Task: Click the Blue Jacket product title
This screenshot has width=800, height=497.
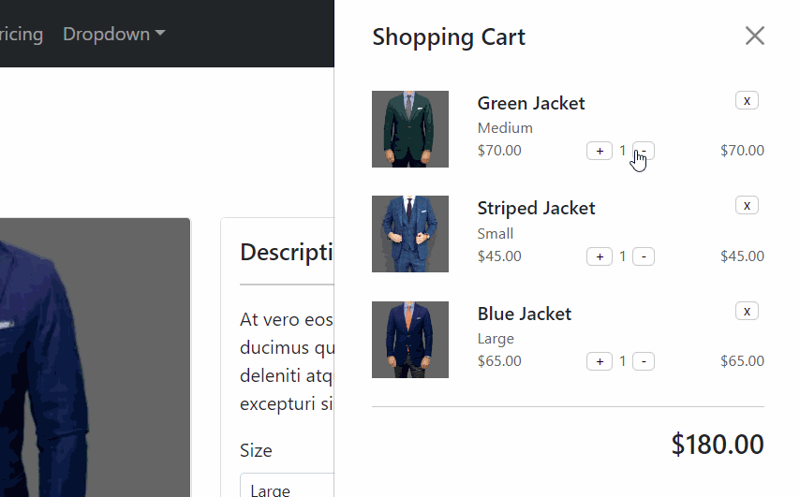Action: coord(525,314)
